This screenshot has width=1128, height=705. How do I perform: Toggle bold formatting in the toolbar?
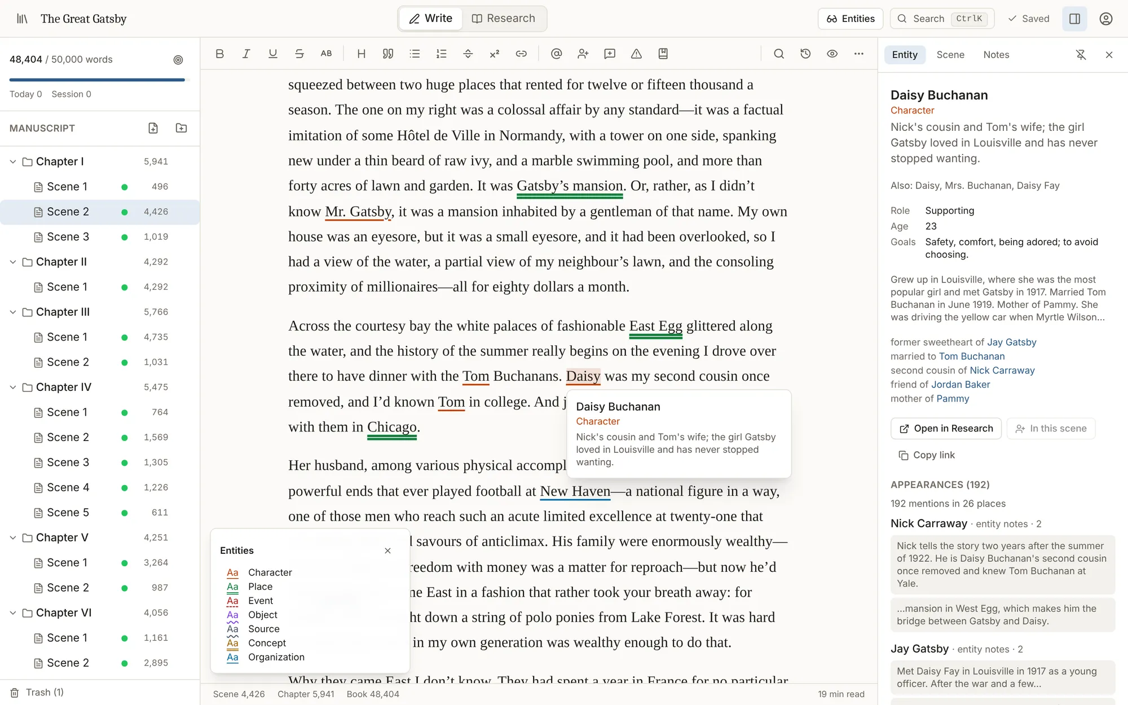[x=219, y=54]
